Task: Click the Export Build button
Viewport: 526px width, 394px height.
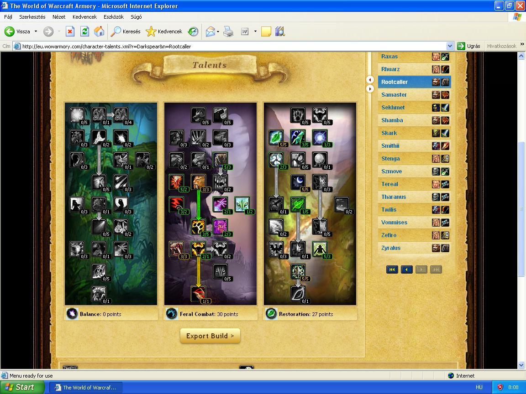Action: coord(210,336)
